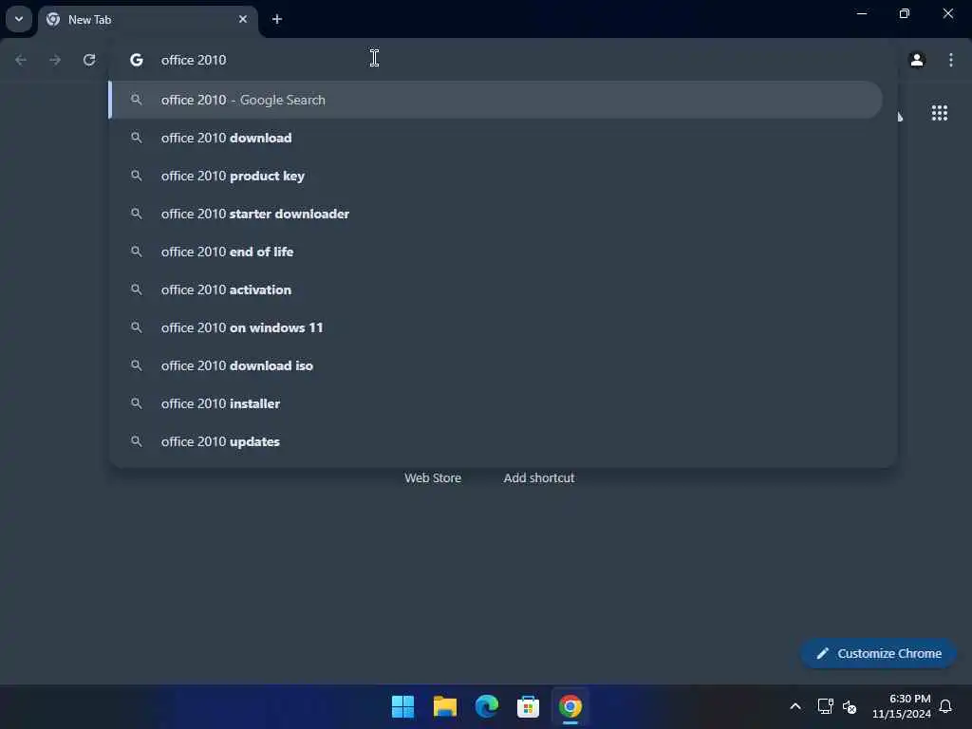Open the Chrome profile icon
The height and width of the screenshot is (729, 972).
coord(917,60)
